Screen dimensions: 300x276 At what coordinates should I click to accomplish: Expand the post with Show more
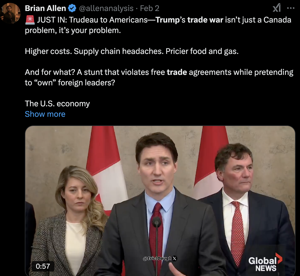(x=45, y=114)
